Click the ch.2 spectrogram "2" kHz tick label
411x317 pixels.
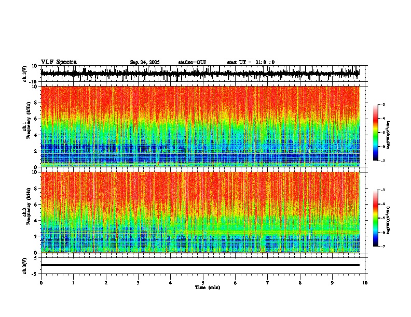click(36, 237)
